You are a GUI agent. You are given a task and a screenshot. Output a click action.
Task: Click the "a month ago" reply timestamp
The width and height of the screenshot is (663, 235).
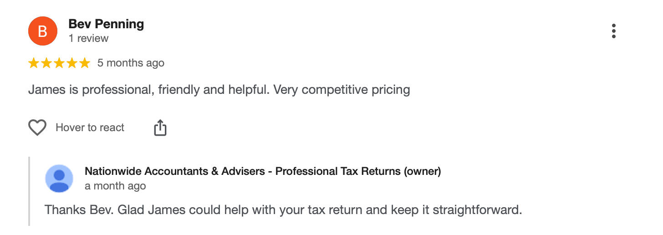coord(115,186)
